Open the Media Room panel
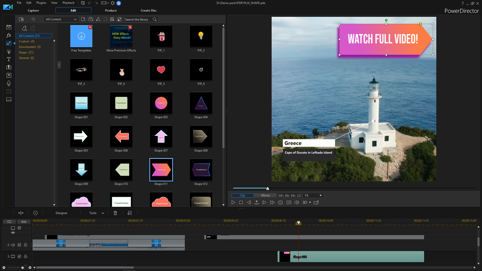This screenshot has width=482, height=271. pos(9,27)
